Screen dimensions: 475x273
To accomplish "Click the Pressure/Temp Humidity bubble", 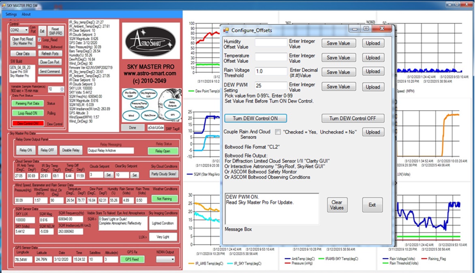I will [139, 105].
